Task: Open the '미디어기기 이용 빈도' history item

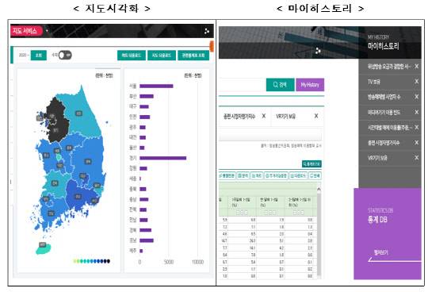Action: click(x=384, y=112)
